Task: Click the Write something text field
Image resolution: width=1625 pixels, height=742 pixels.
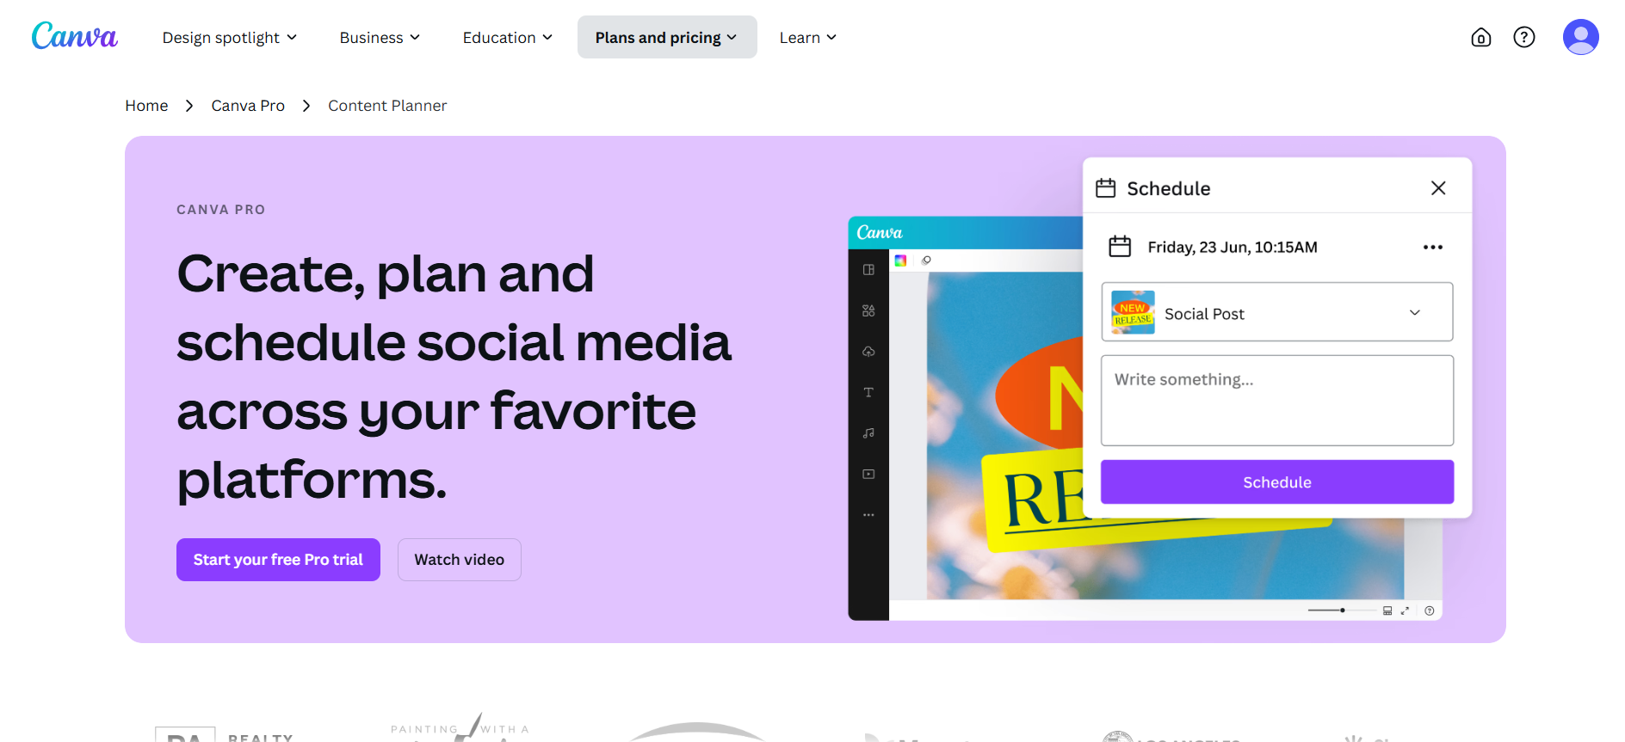Action: pos(1277,401)
